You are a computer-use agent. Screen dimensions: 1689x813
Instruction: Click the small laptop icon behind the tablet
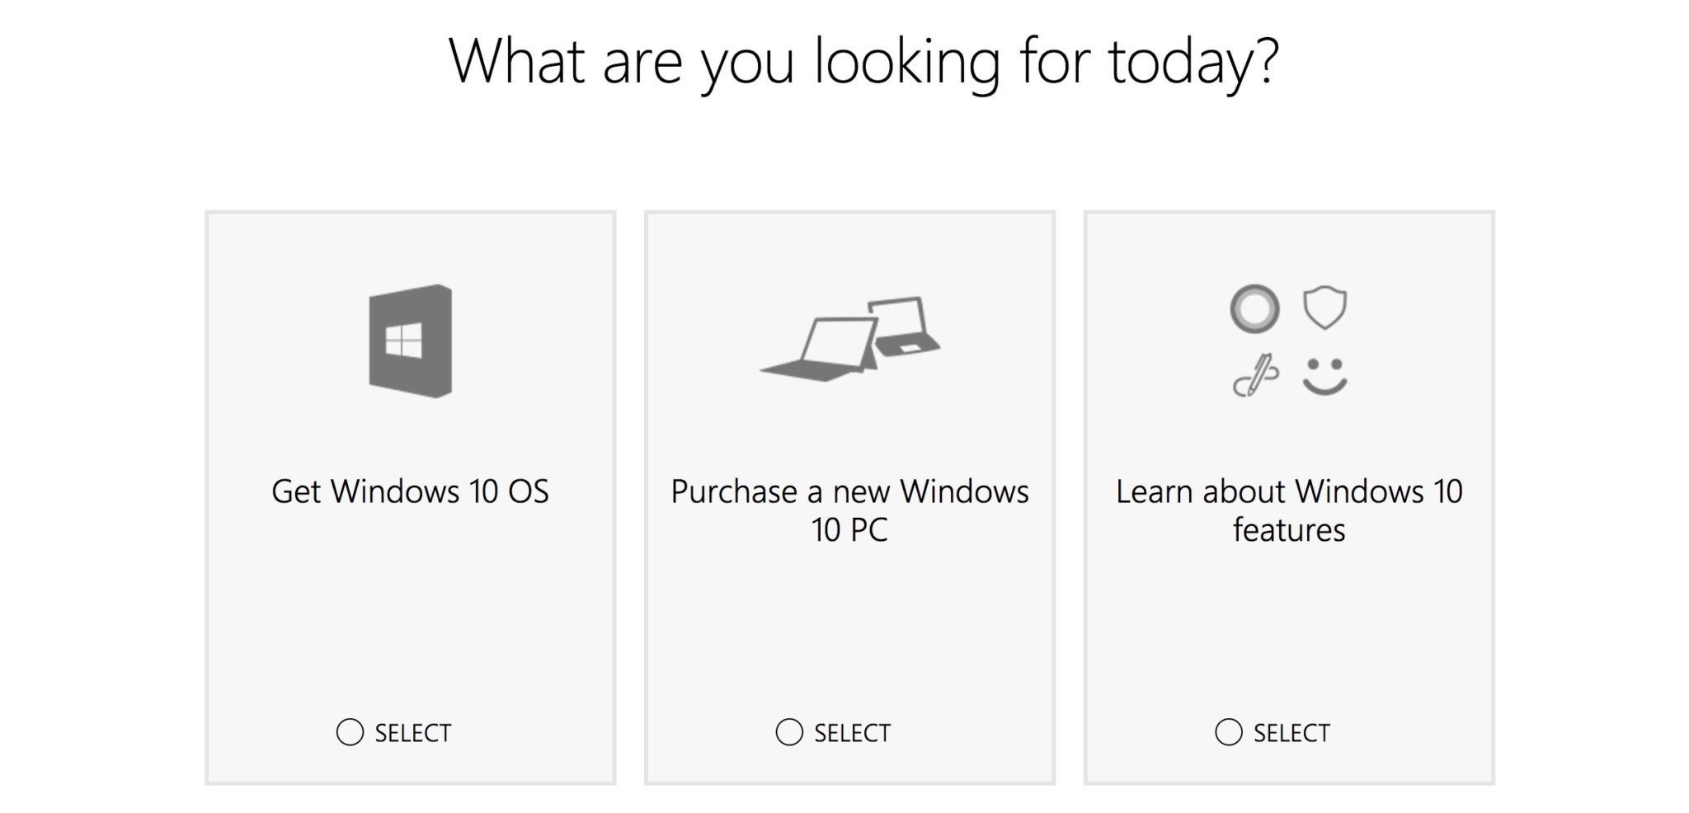902,325
